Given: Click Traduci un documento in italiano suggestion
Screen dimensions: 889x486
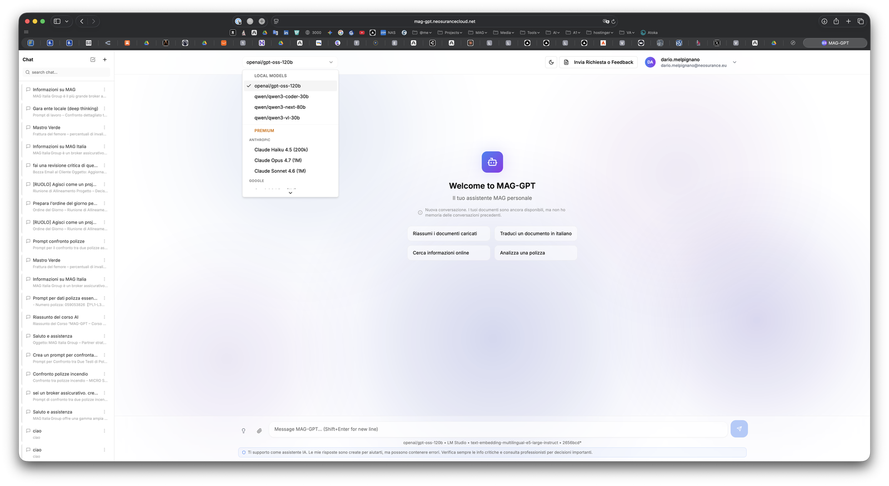Looking at the screenshot, I should 536,234.
